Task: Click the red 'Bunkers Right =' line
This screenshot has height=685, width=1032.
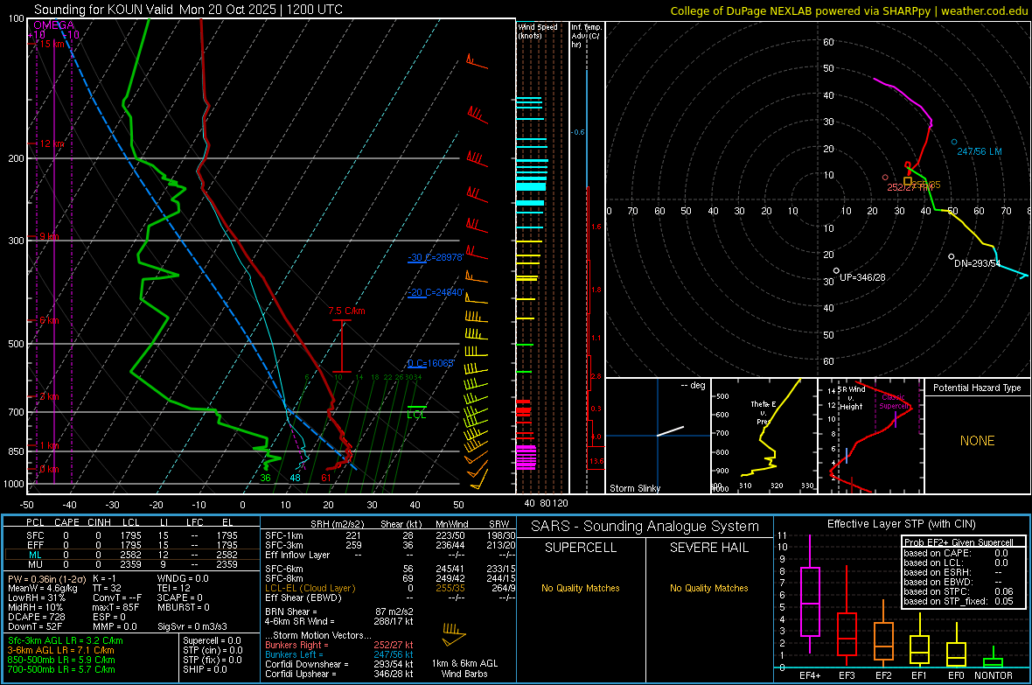Action: click(339, 645)
